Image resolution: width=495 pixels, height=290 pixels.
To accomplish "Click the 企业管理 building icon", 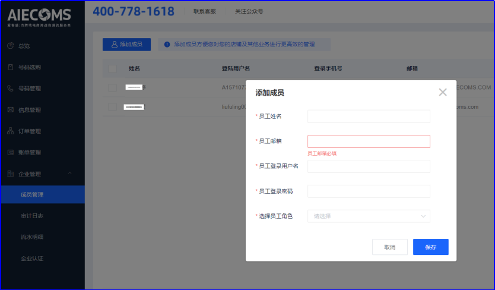I will (x=11, y=174).
